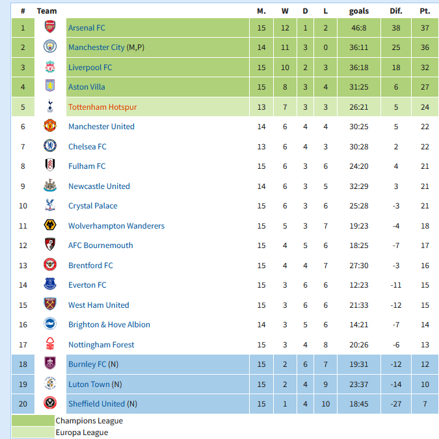Open the Crystal Palace team link
This screenshot has height=439, width=439.
93,206
